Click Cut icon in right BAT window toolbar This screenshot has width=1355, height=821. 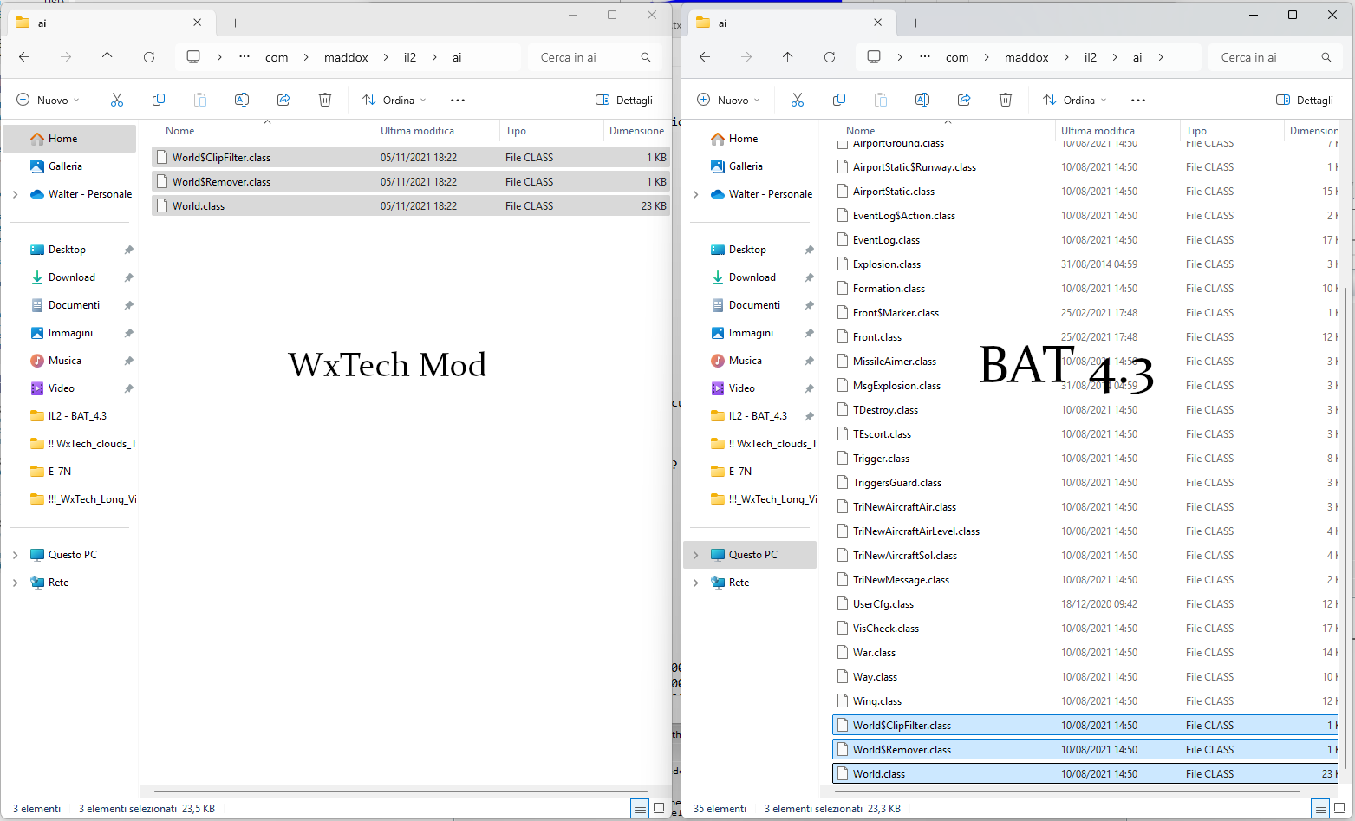pyautogui.click(x=798, y=100)
